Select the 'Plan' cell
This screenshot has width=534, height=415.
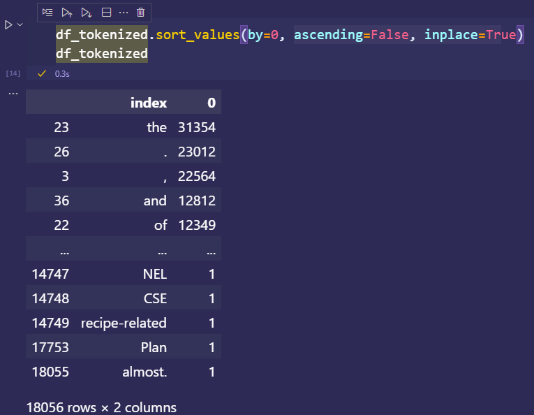point(154,348)
